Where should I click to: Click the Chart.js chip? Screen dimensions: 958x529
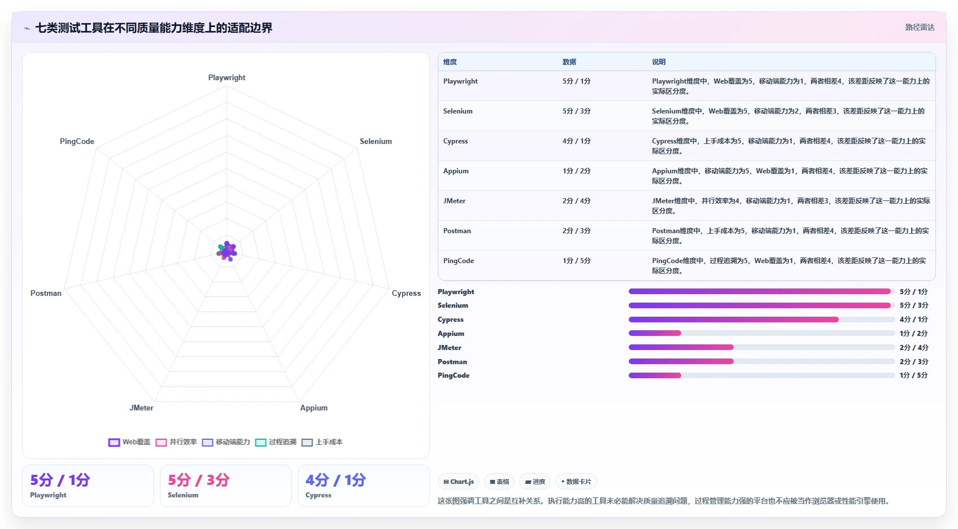(459, 482)
